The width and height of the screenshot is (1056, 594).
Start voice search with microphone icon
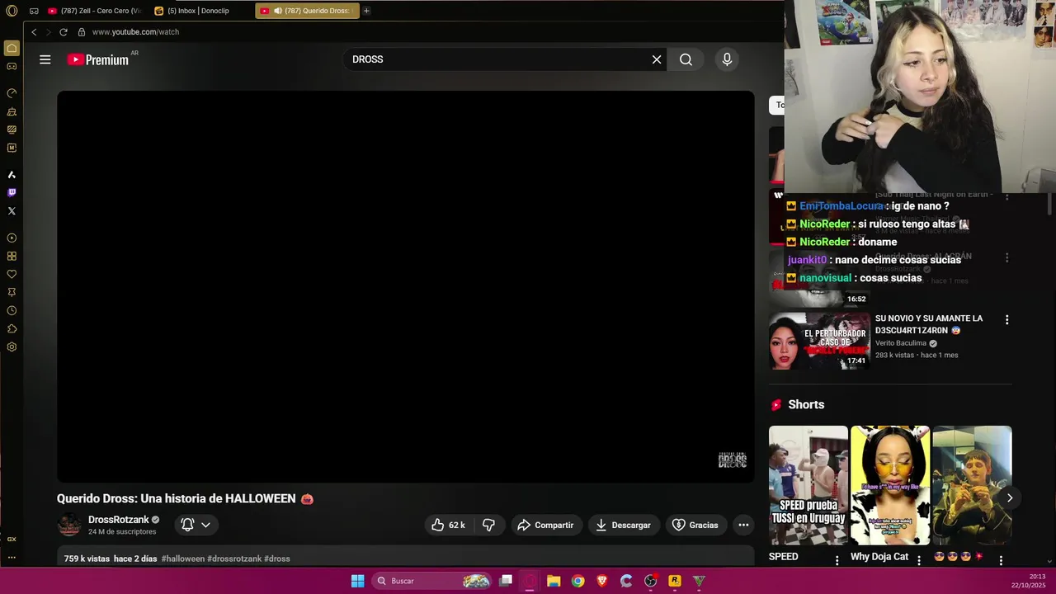tap(727, 59)
